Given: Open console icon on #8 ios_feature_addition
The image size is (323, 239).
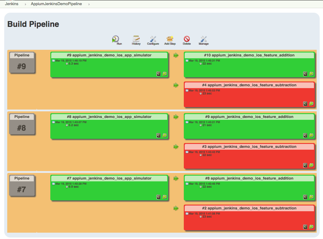Looking at the screenshot, I should 305,197.
